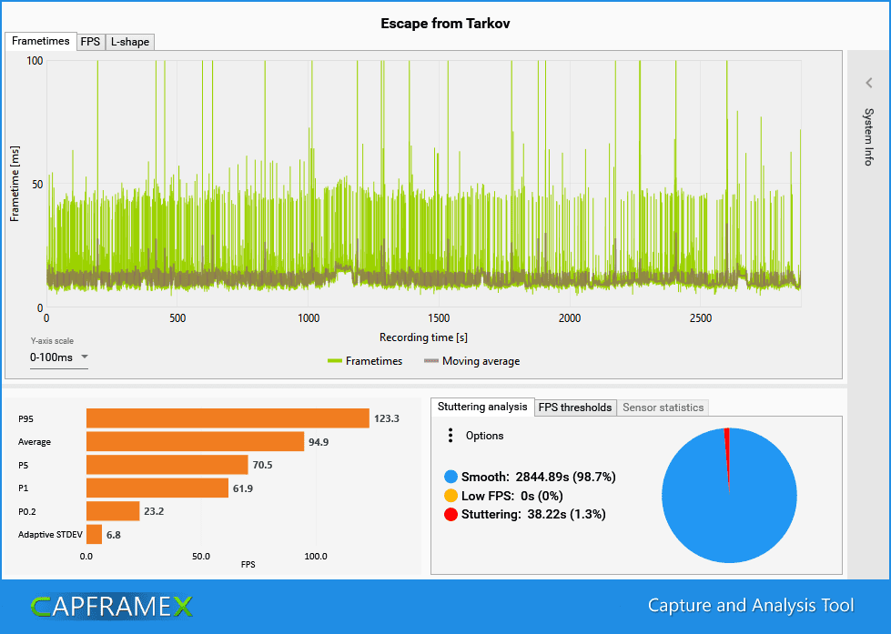
Task: Click the Capture and Analysis Tool text
Action: (x=751, y=606)
